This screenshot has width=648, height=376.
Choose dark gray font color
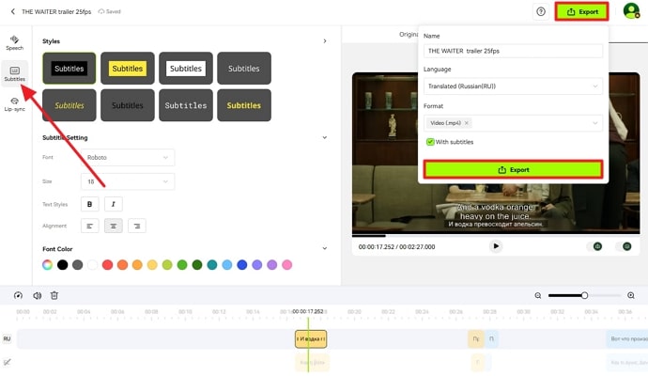77,265
